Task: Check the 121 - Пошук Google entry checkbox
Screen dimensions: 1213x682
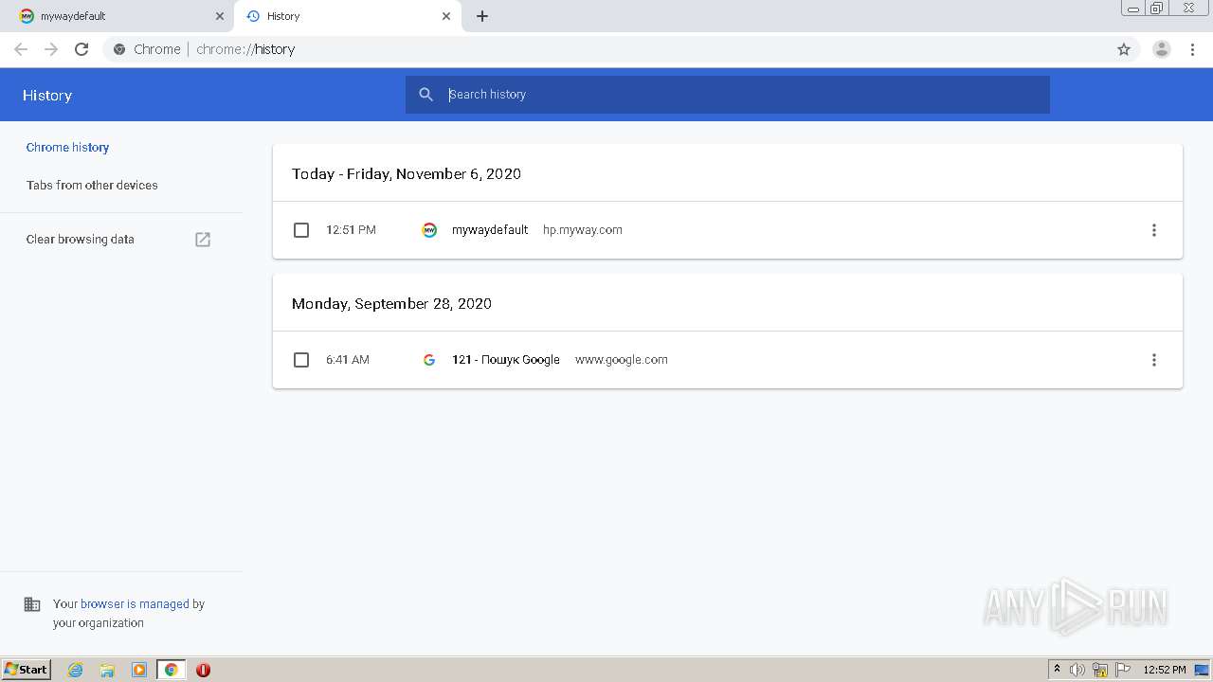Action: tap(301, 360)
